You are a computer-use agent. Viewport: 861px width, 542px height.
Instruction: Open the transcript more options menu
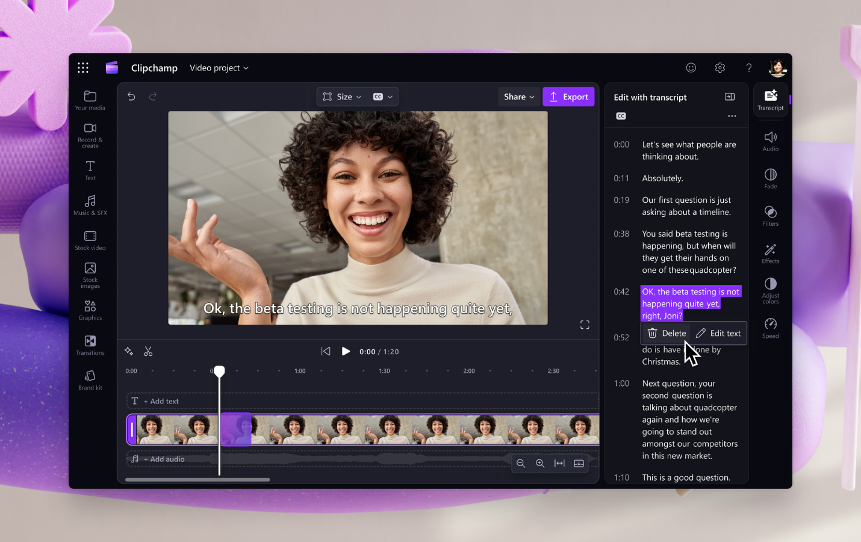click(732, 116)
